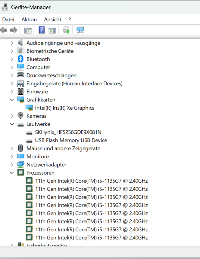Collapse the Prozessoren node
200x259 pixels.
tap(12, 172)
